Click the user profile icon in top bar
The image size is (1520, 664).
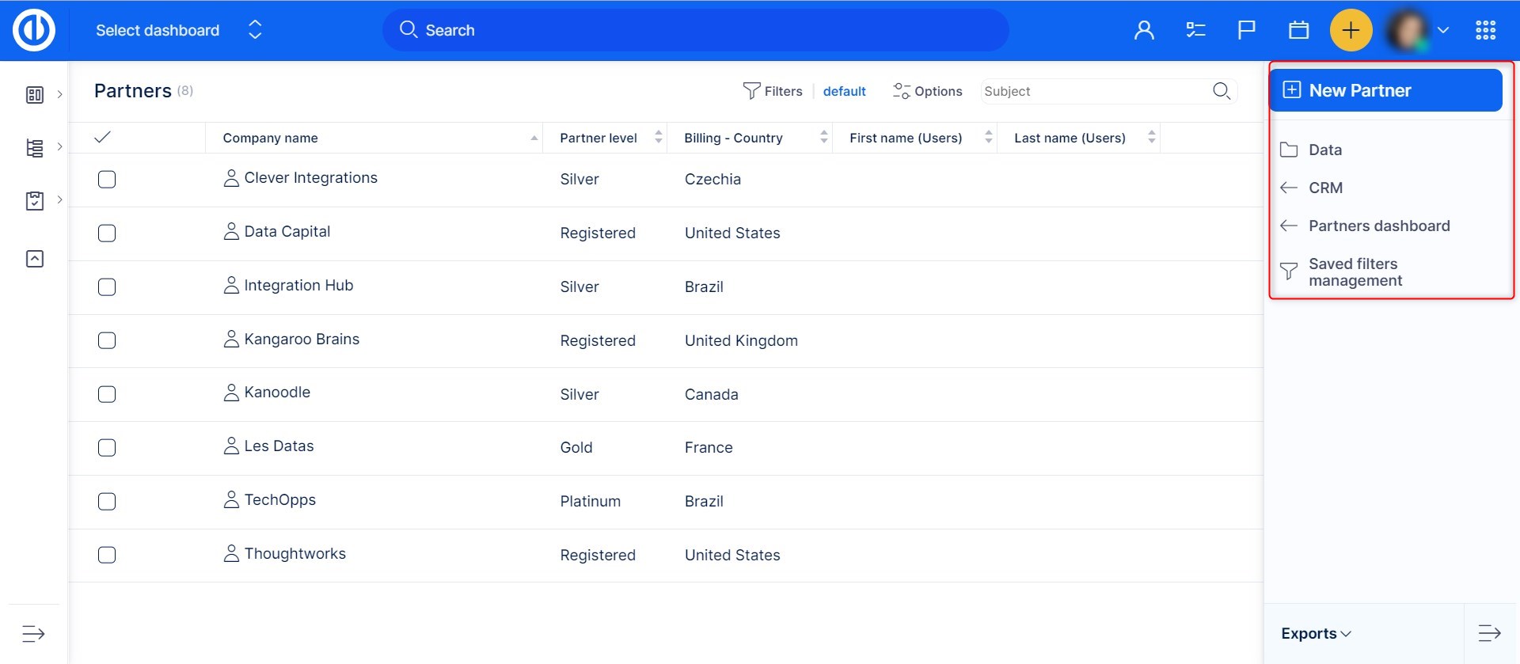pos(1143,30)
